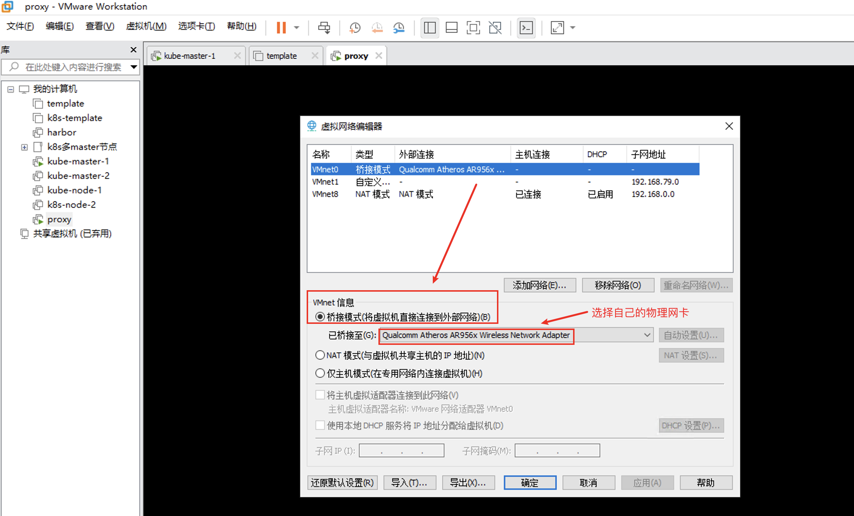Select the VMnet1 row in network list
This screenshot has width=854, height=516.
[x=505, y=182]
